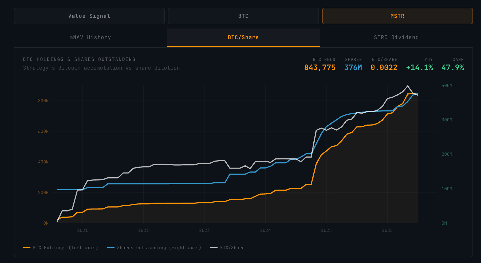Click the 600k left axis label
Screen dimensions: 481x263
(x=43, y=131)
